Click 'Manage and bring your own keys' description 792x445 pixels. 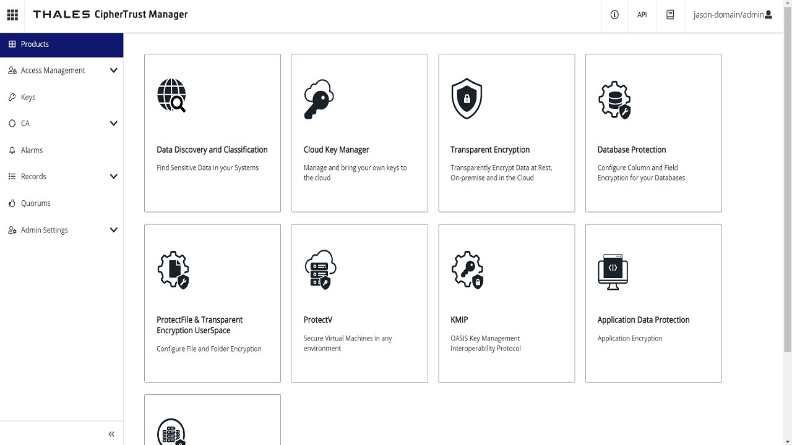click(355, 172)
